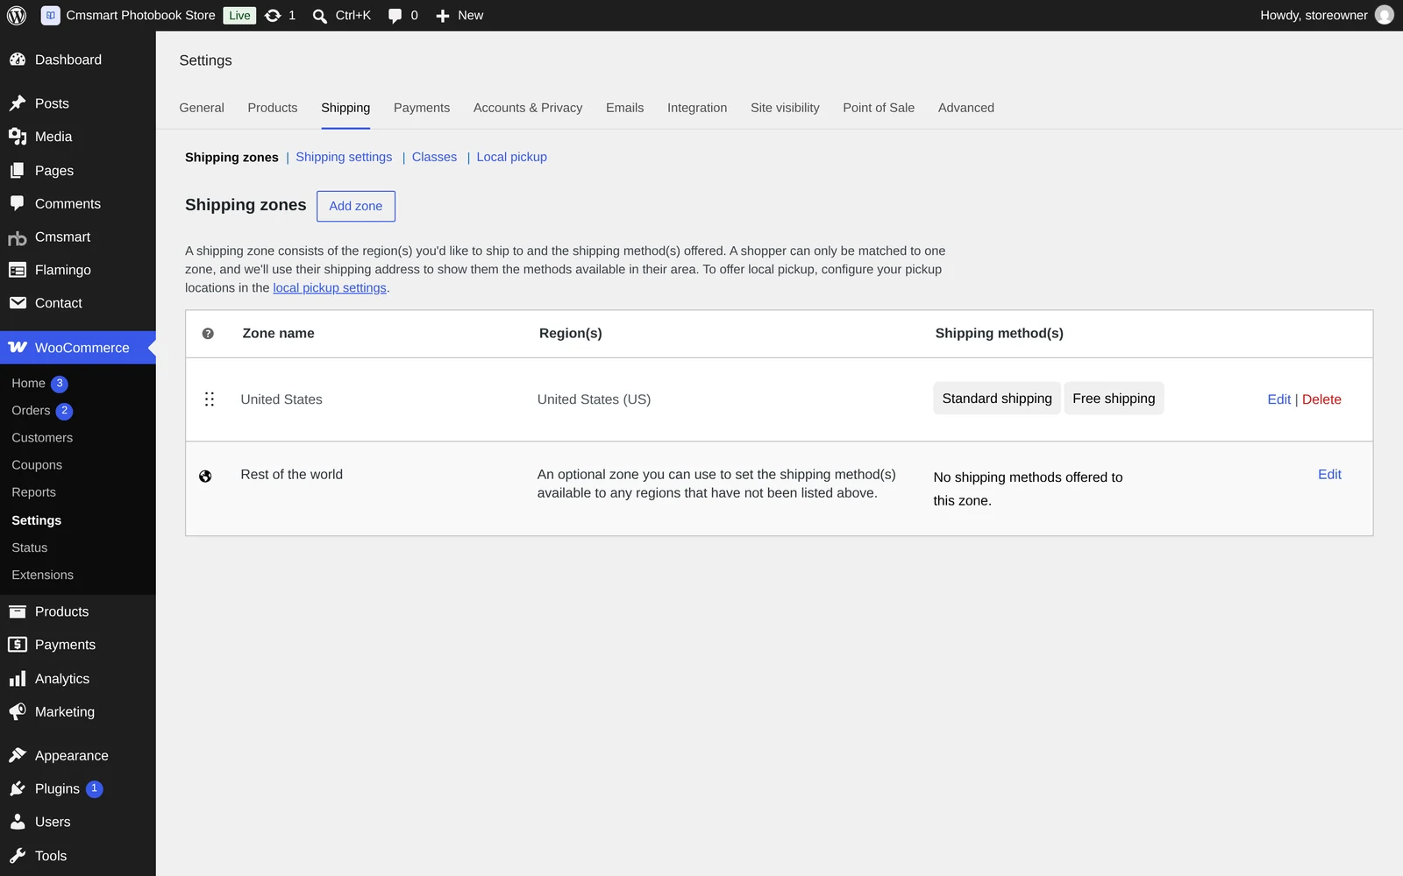Open the Shipping settings sub-link
The width and height of the screenshot is (1403, 876).
pos(344,157)
